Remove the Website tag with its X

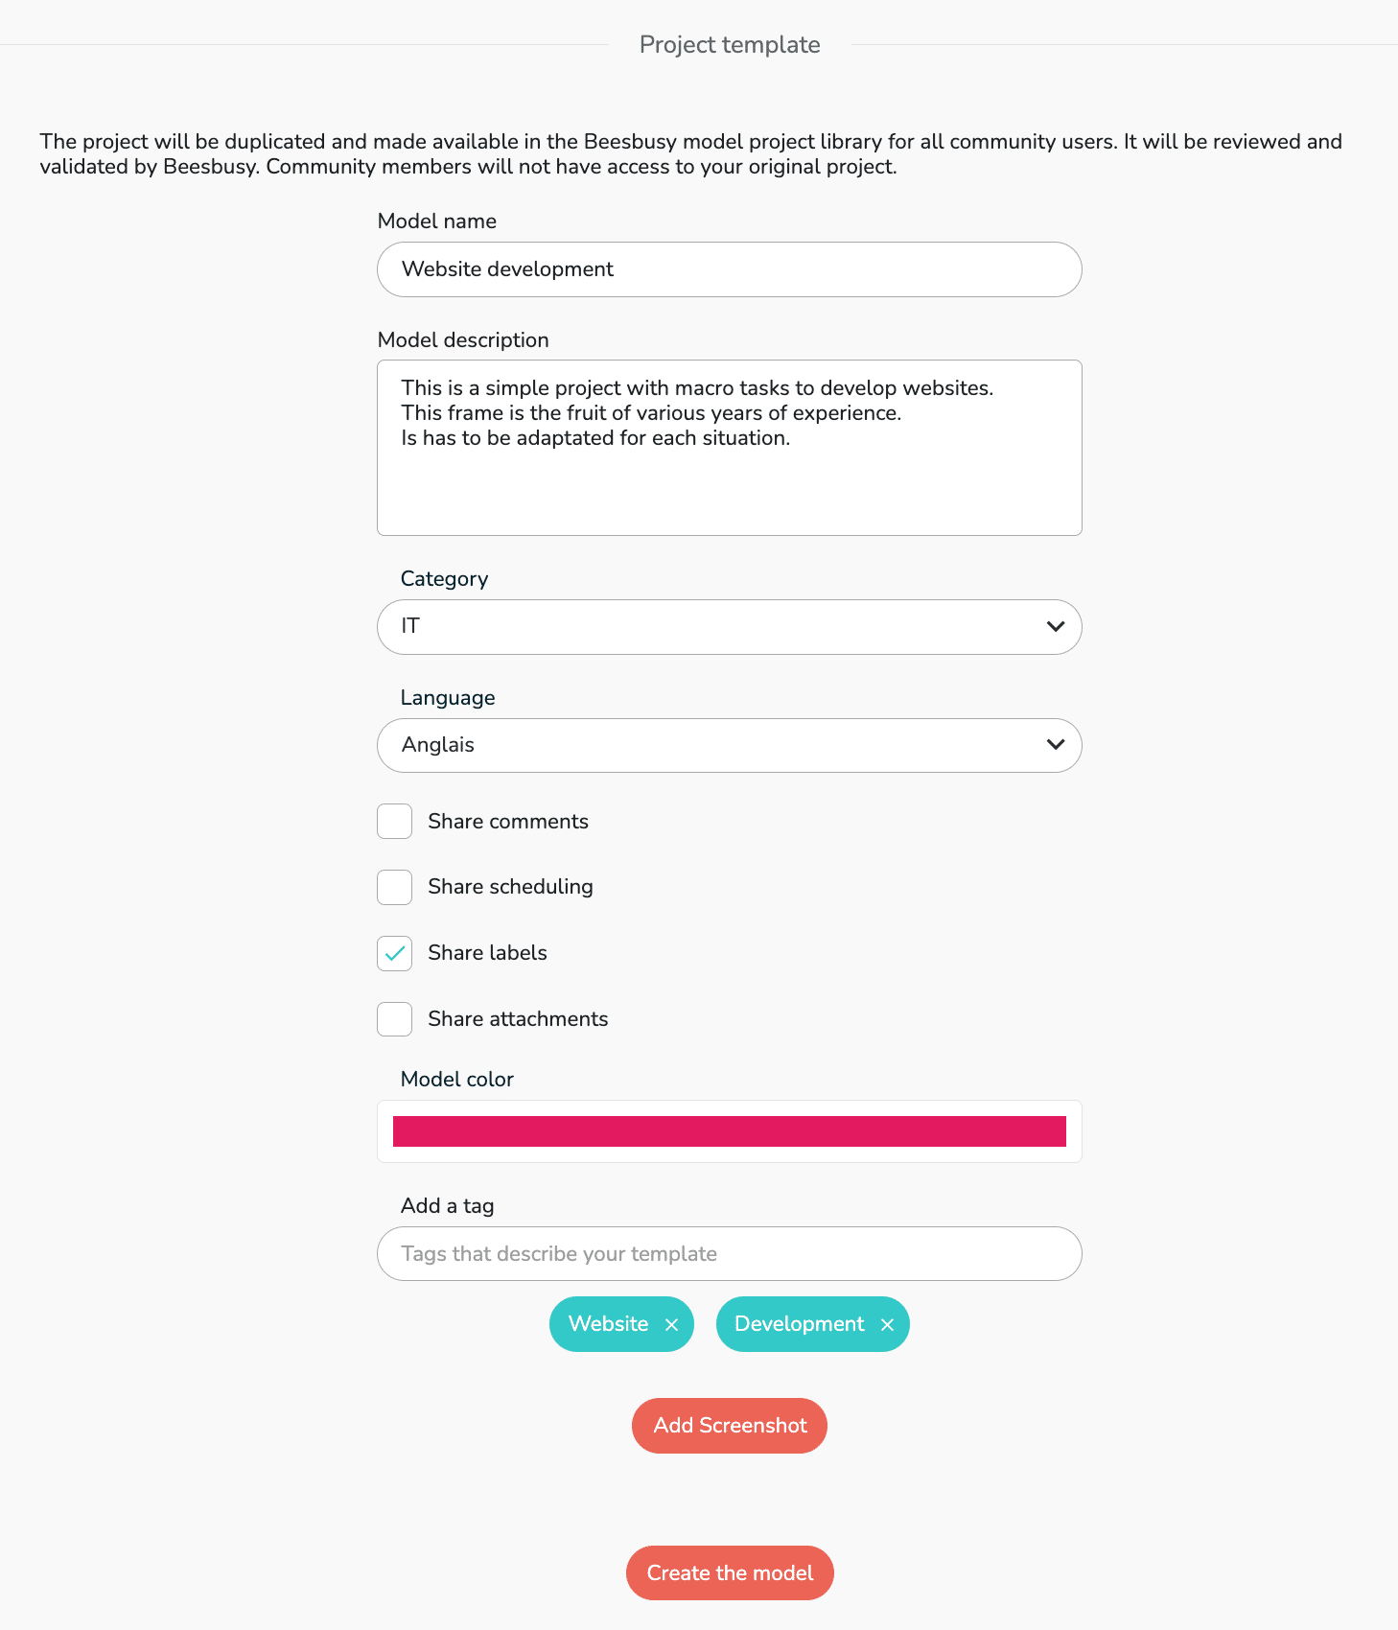coord(672,1324)
